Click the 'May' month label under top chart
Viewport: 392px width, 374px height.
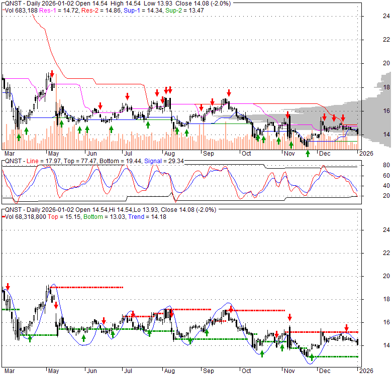tap(53, 154)
